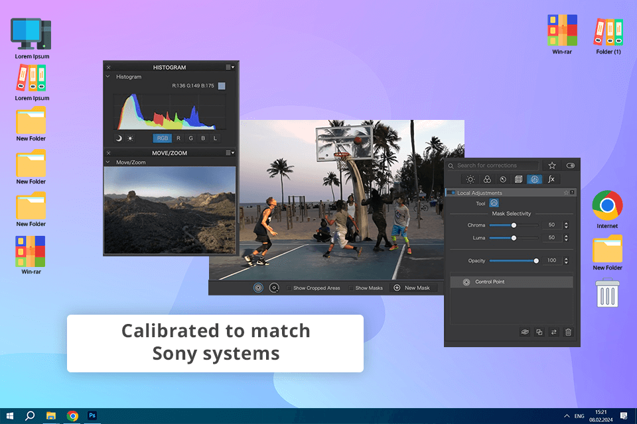
Task: Click the New Mask button
Action: pos(413,288)
